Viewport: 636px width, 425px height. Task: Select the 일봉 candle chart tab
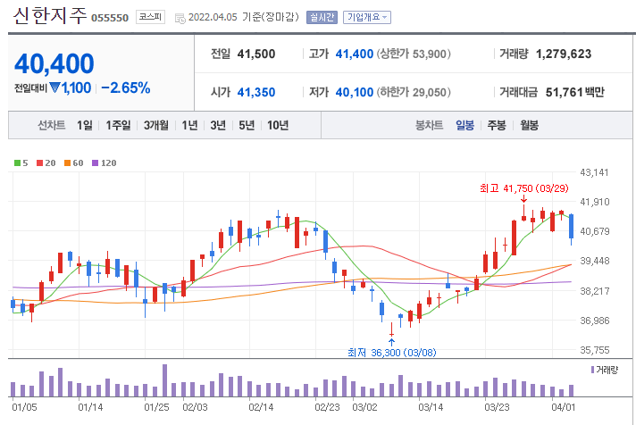point(464,125)
